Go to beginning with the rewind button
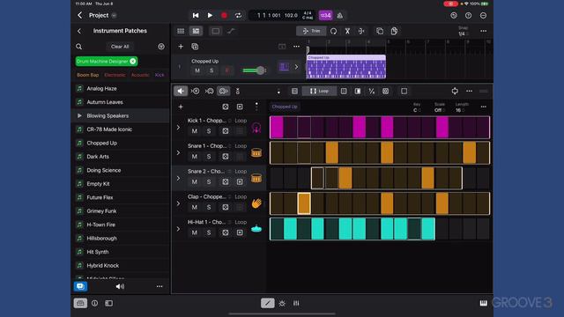Screen dimensions: 564x317 point(196,16)
